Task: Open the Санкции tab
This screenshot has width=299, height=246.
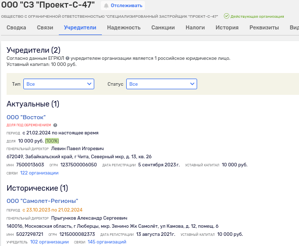Action: (163, 28)
